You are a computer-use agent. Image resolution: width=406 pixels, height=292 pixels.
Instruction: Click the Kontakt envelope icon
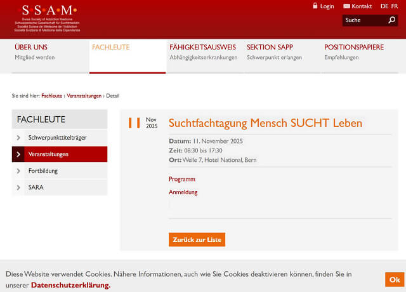346,6
